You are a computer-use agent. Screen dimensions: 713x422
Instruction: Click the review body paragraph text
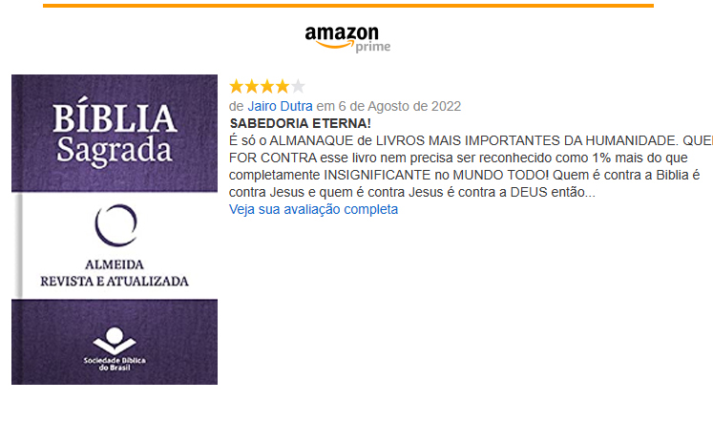click(471, 166)
